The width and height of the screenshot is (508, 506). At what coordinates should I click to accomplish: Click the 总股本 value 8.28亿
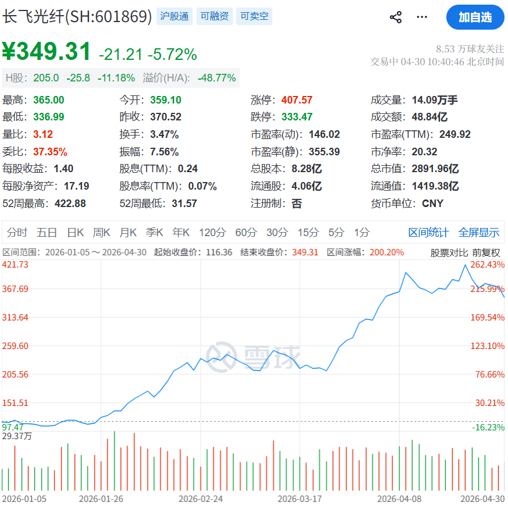click(307, 168)
